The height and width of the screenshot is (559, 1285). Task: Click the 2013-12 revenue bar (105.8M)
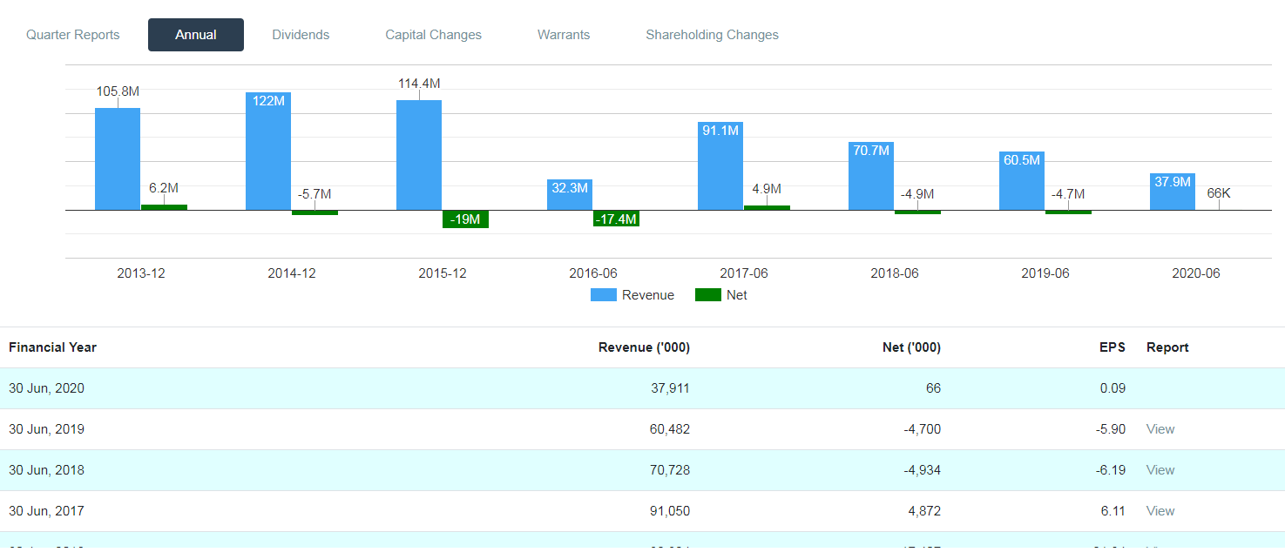click(118, 159)
